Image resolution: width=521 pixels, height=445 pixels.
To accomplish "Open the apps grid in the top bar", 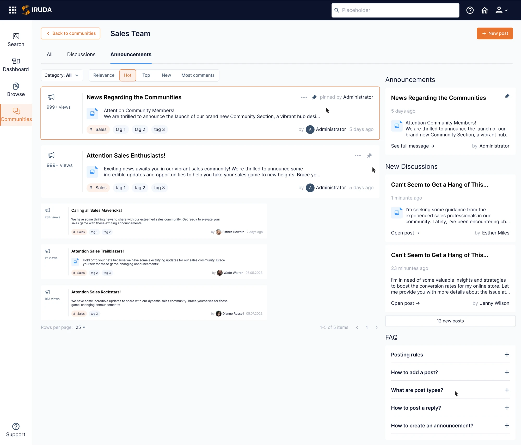I will [x=13, y=10].
